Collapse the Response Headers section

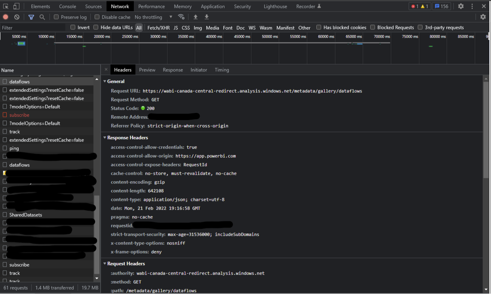tap(105, 137)
